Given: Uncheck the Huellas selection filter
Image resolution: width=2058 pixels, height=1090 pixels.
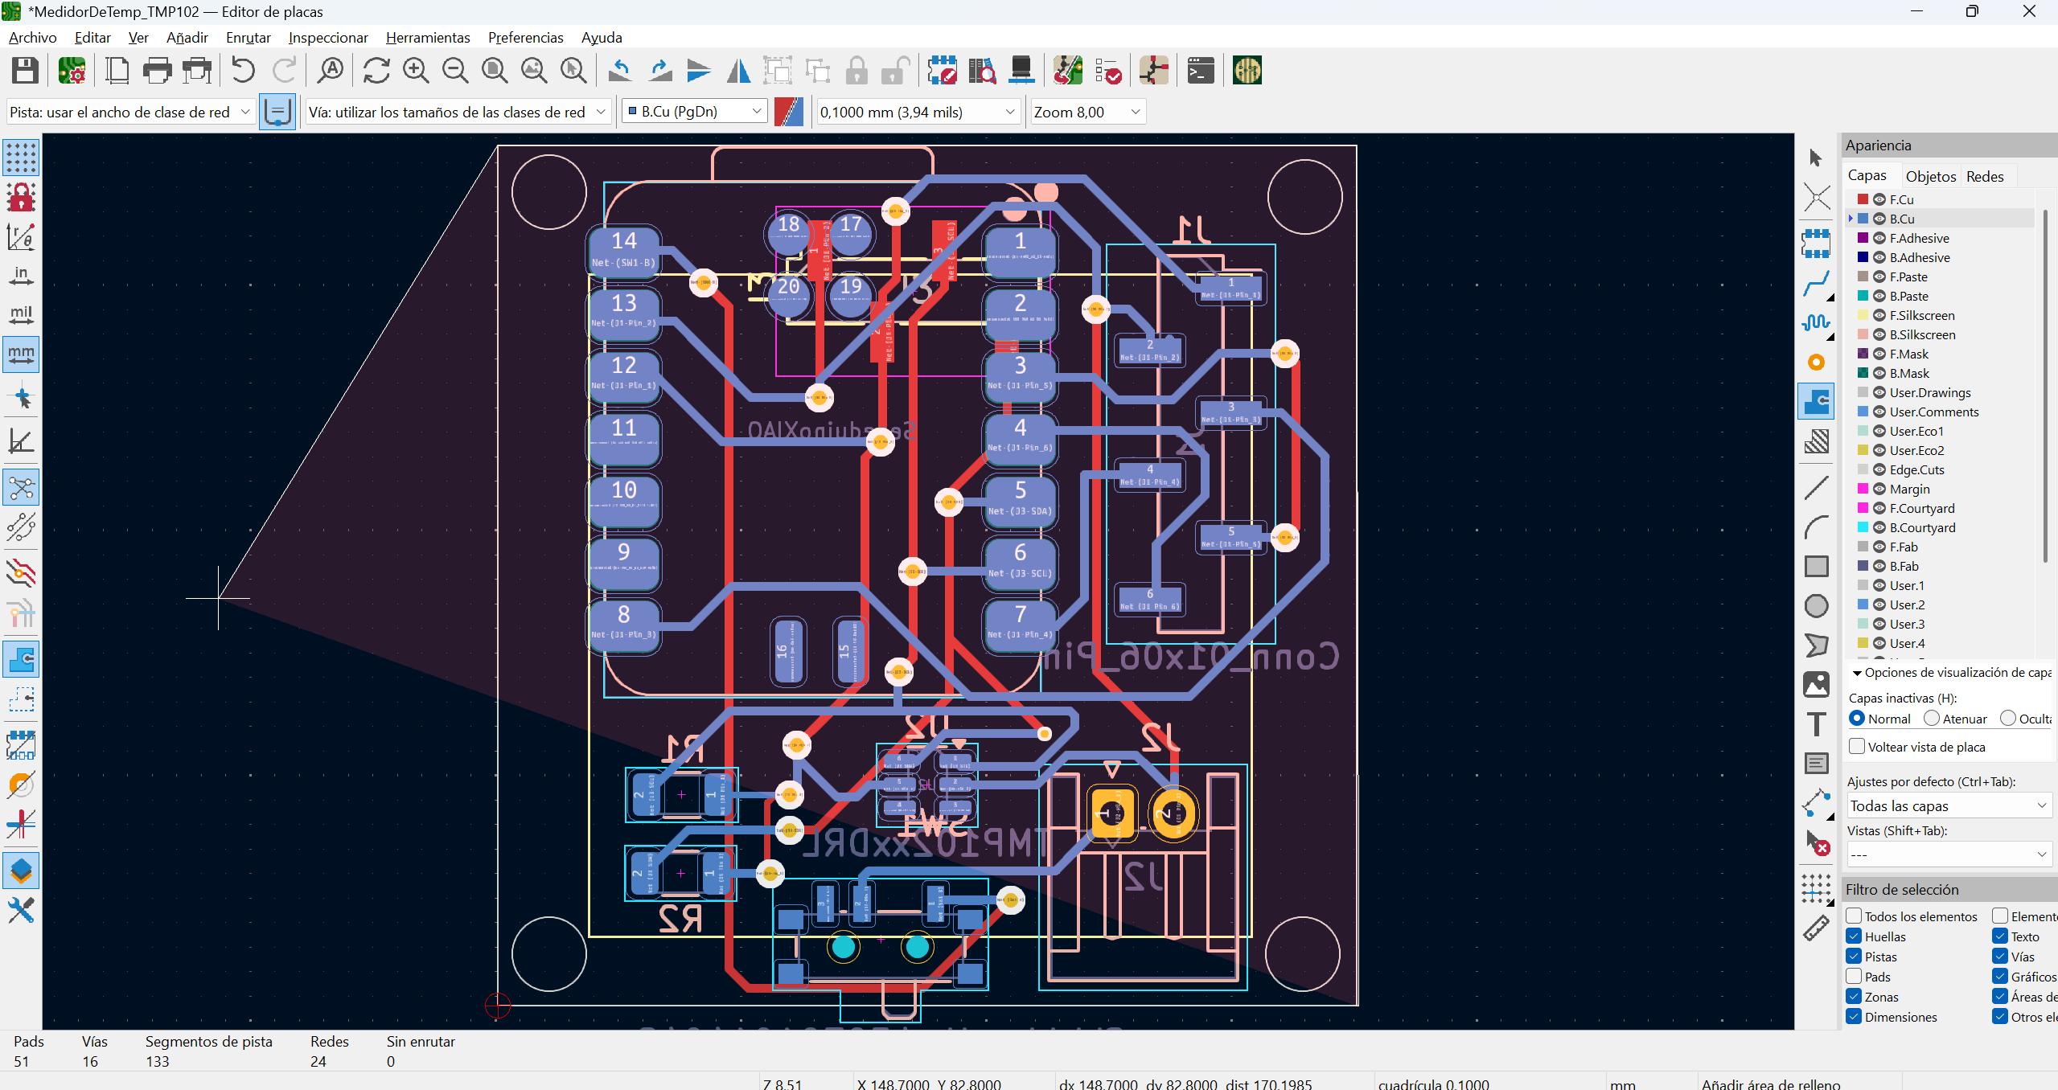Looking at the screenshot, I should tap(1854, 936).
